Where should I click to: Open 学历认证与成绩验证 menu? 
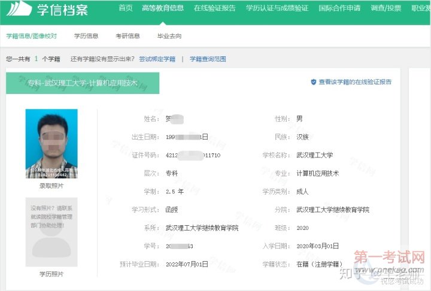277,8
